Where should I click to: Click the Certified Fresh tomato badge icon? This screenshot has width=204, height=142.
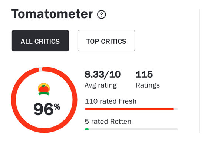(44, 89)
